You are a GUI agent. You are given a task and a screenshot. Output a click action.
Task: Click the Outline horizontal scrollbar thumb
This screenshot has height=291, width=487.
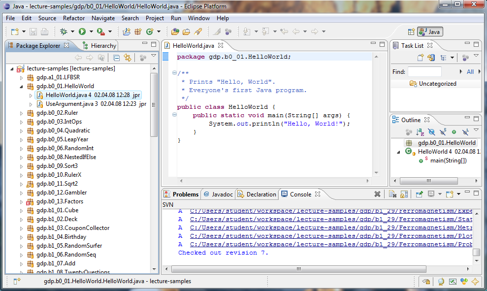click(x=428, y=181)
